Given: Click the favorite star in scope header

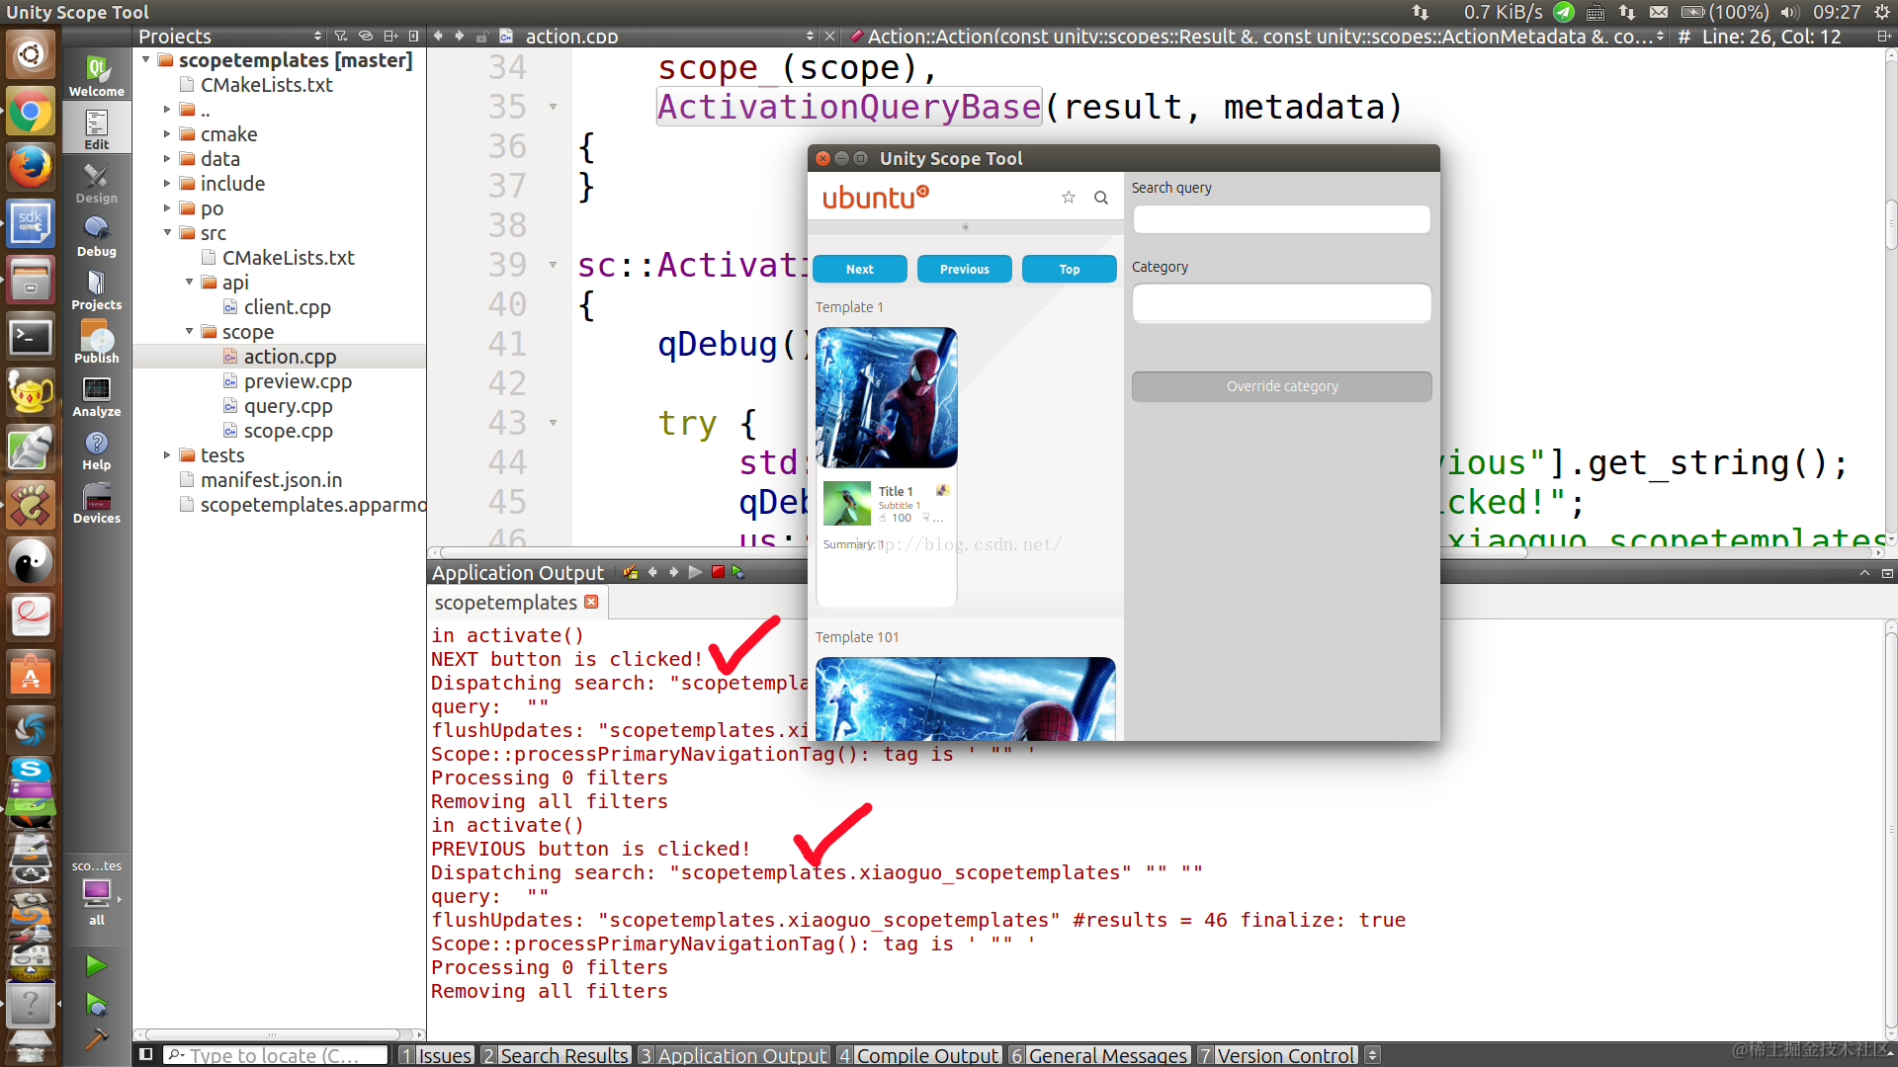Looking at the screenshot, I should click(1068, 198).
